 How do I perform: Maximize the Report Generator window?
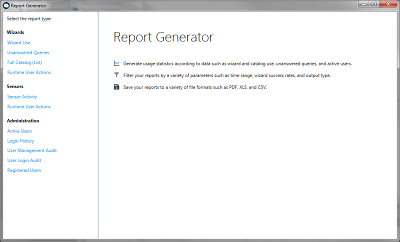click(374, 4)
